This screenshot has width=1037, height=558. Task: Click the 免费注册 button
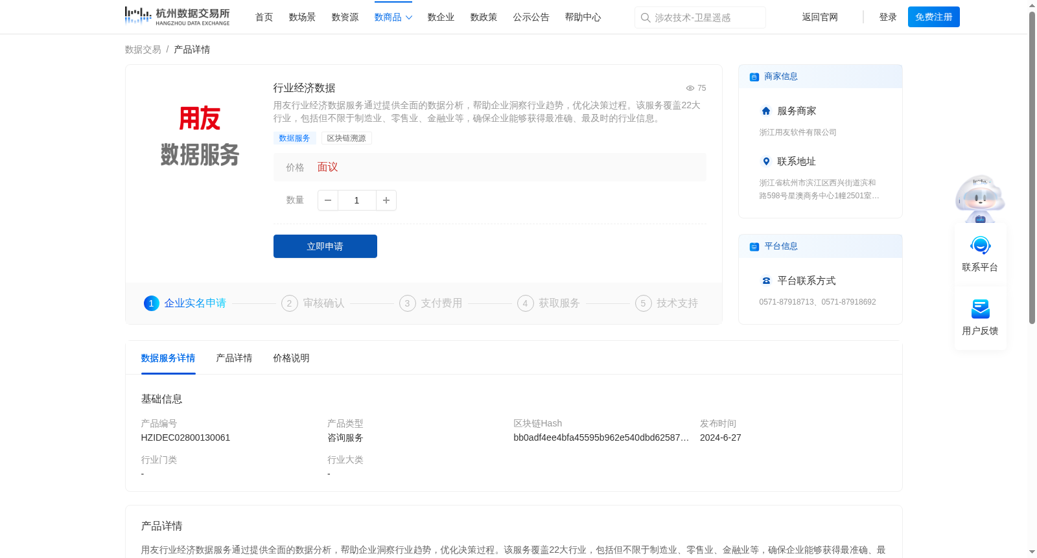coord(934,17)
